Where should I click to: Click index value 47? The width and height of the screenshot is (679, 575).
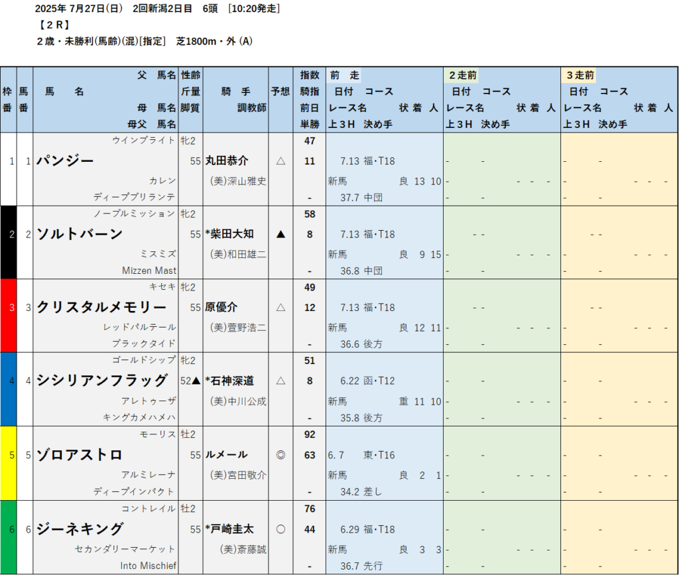pyautogui.click(x=310, y=141)
